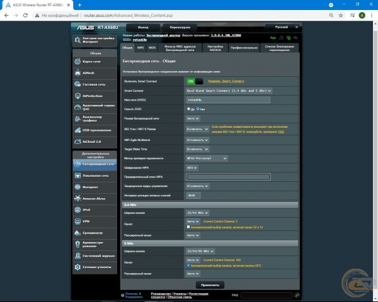The image size is (378, 302).
Task: Open Chrome menu three dots
Action: click(x=372, y=15)
